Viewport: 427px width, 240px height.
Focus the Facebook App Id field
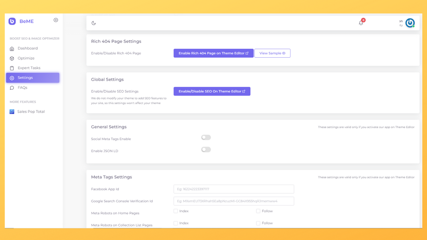coord(234,189)
